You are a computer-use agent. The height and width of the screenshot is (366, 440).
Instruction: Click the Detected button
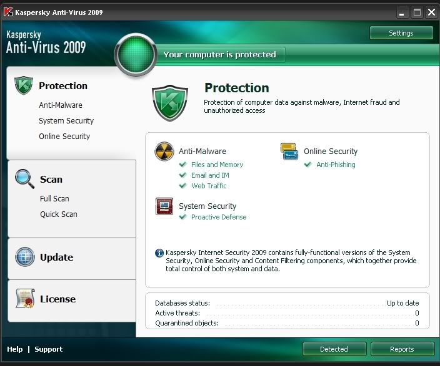point(334,349)
